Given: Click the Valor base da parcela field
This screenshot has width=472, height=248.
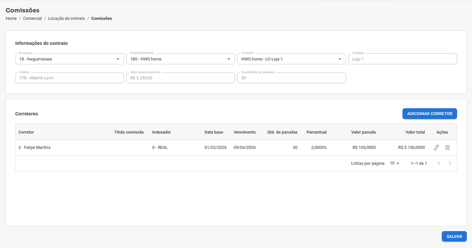Looking at the screenshot, I should tap(180, 78).
